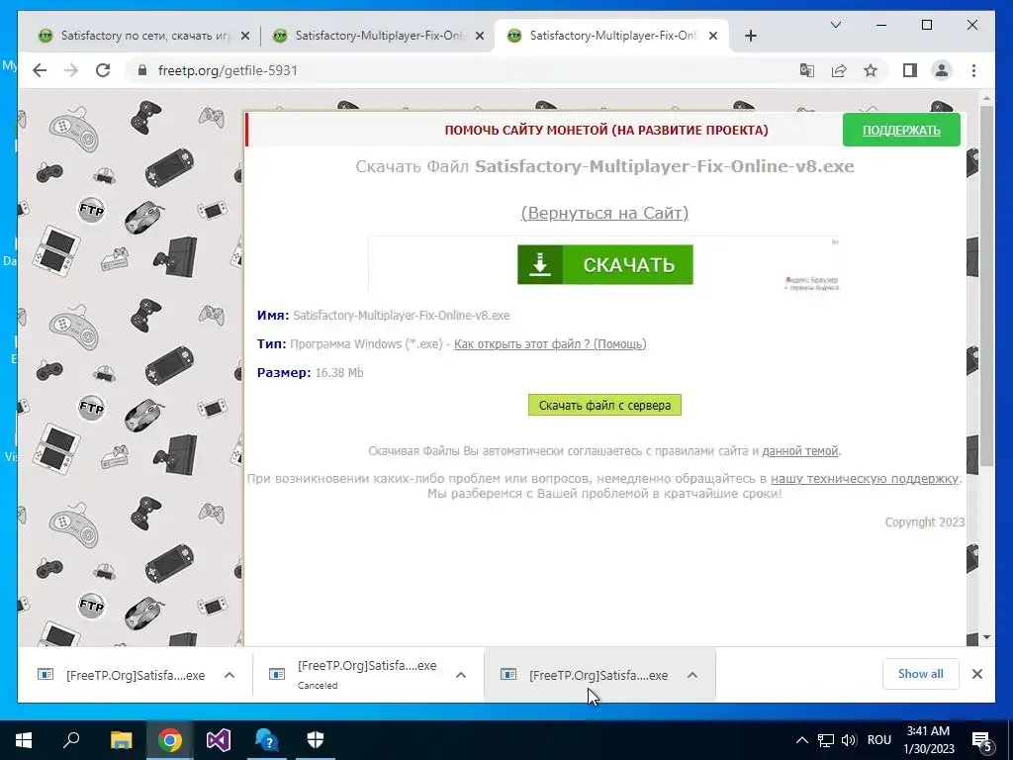Open 'Как открыть этот файл ? (Помощь)' link
Viewport: 1013px width, 760px height.
[x=550, y=343]
